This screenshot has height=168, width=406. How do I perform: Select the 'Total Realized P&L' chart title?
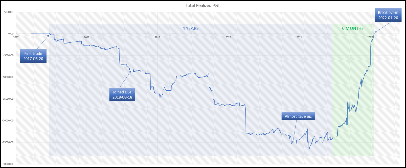pos(203,5)
